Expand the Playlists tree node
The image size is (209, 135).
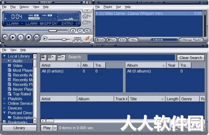(5, 99)
